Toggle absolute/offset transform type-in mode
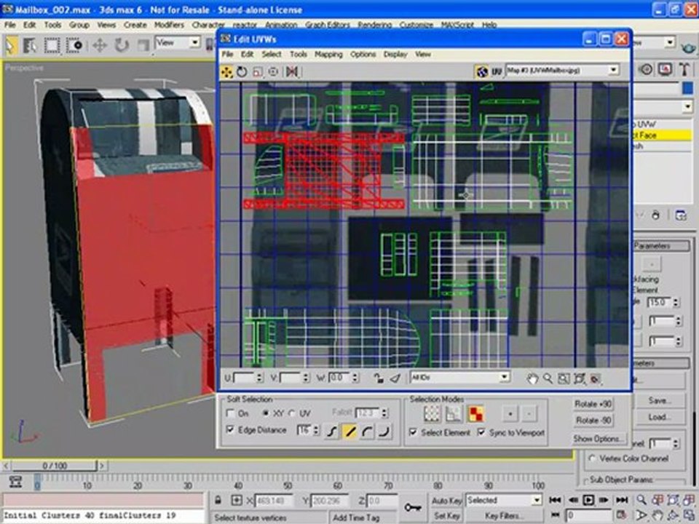 click(237, 500)
